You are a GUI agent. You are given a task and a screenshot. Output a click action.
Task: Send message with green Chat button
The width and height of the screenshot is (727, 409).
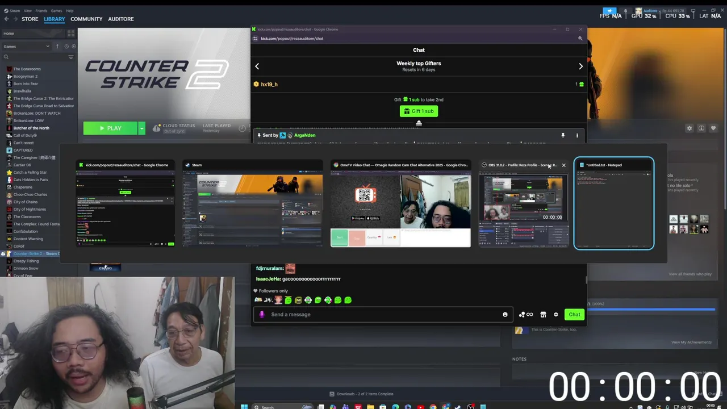tap(574, 315)
